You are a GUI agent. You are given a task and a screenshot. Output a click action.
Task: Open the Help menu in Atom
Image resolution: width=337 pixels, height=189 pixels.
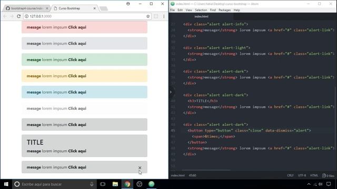coord(236,10)
